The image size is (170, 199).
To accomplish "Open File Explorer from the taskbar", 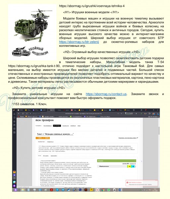I will 23,190.
